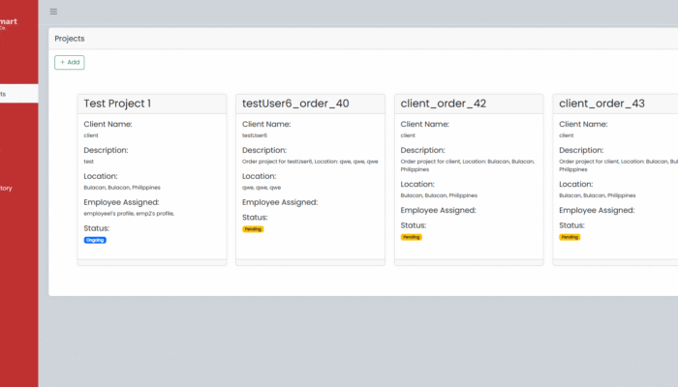Open the sidebar item ending in 'tory'
Viewport: 678px width, 387px height.
click(x=6, y=189)
